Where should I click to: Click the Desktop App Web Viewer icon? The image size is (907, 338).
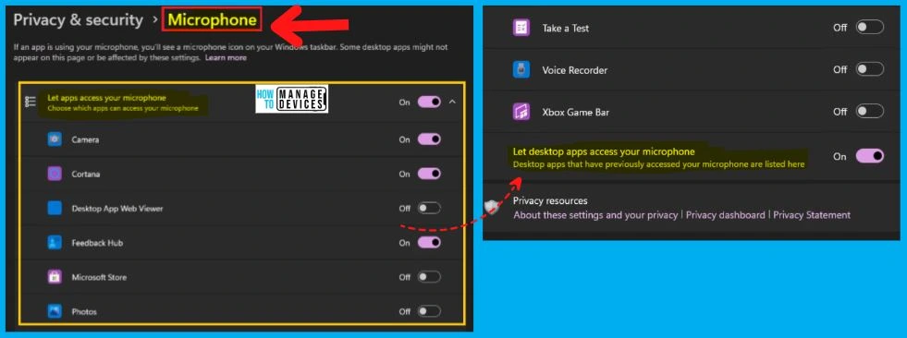pyautogui.click(x=55, y=208)
